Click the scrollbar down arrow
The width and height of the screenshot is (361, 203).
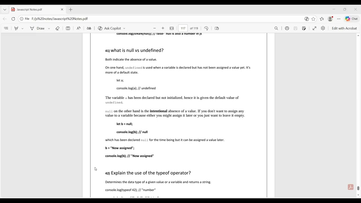pyautogui.click(x=358, y=195)
